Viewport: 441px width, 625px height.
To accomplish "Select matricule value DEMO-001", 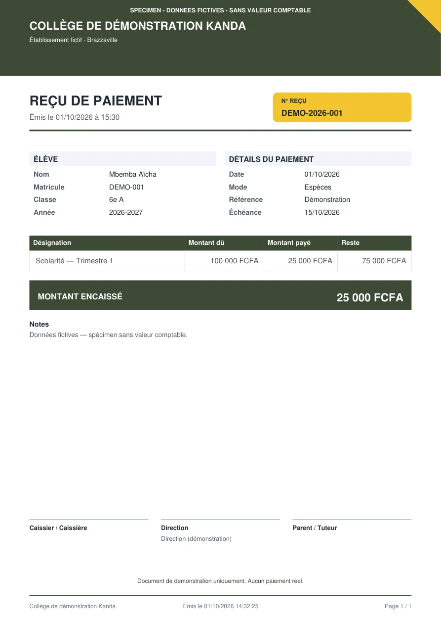I will 126,187.
